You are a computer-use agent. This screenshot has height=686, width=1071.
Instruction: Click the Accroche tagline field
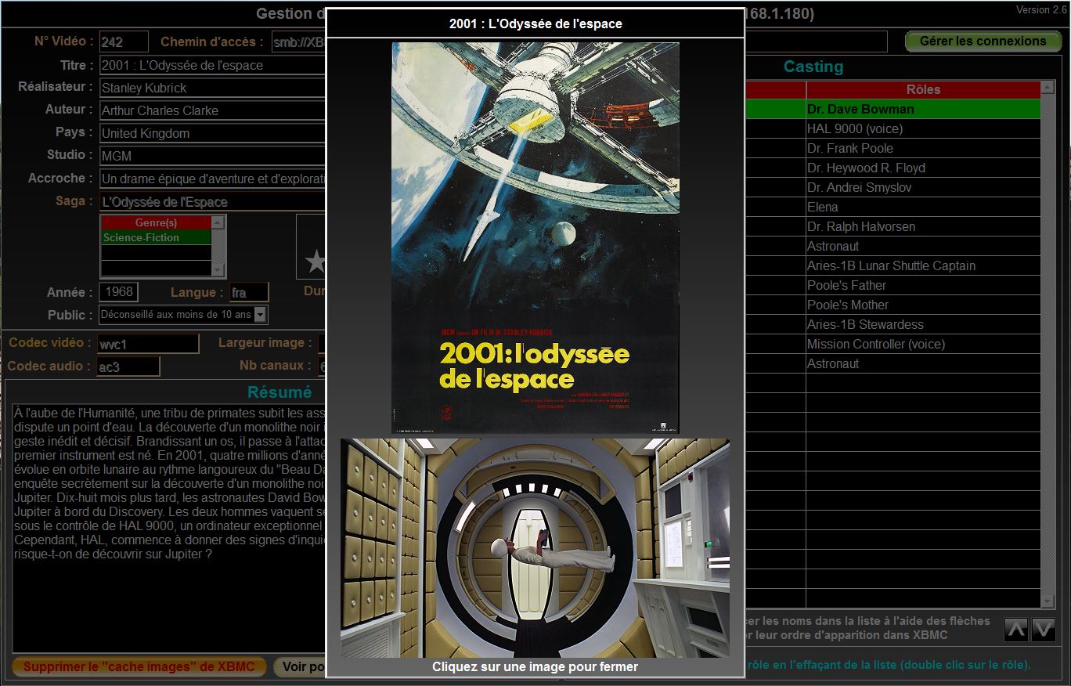tap(212, 179)
